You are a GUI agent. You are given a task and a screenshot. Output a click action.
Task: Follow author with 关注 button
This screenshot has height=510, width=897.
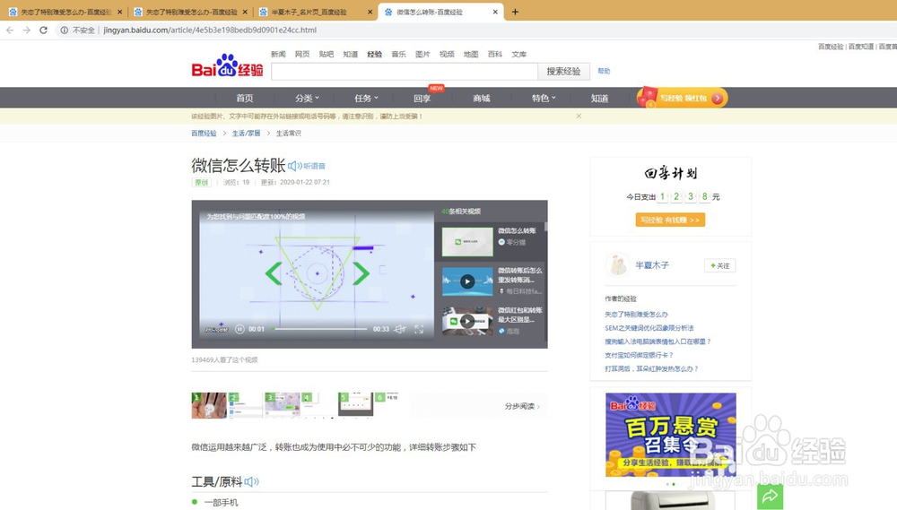click(719, 265)
